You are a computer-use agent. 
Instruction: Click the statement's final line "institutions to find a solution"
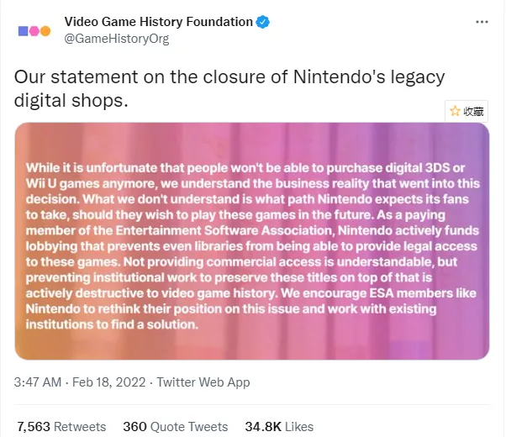pos(112,324)
